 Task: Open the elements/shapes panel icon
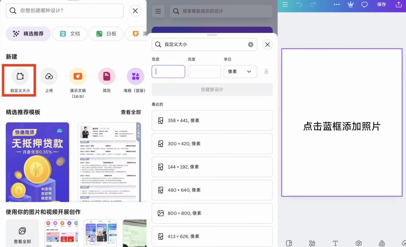pos(312,243)
